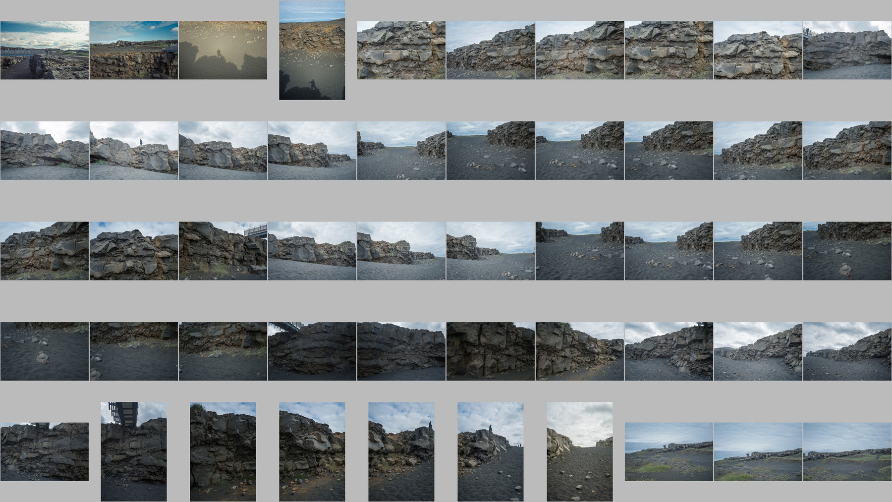Open the first thumbnail of the fourth row
Screen dimensions: 892x502
(45, 351)
